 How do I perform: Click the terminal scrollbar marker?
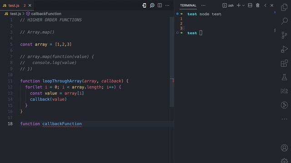275,30
